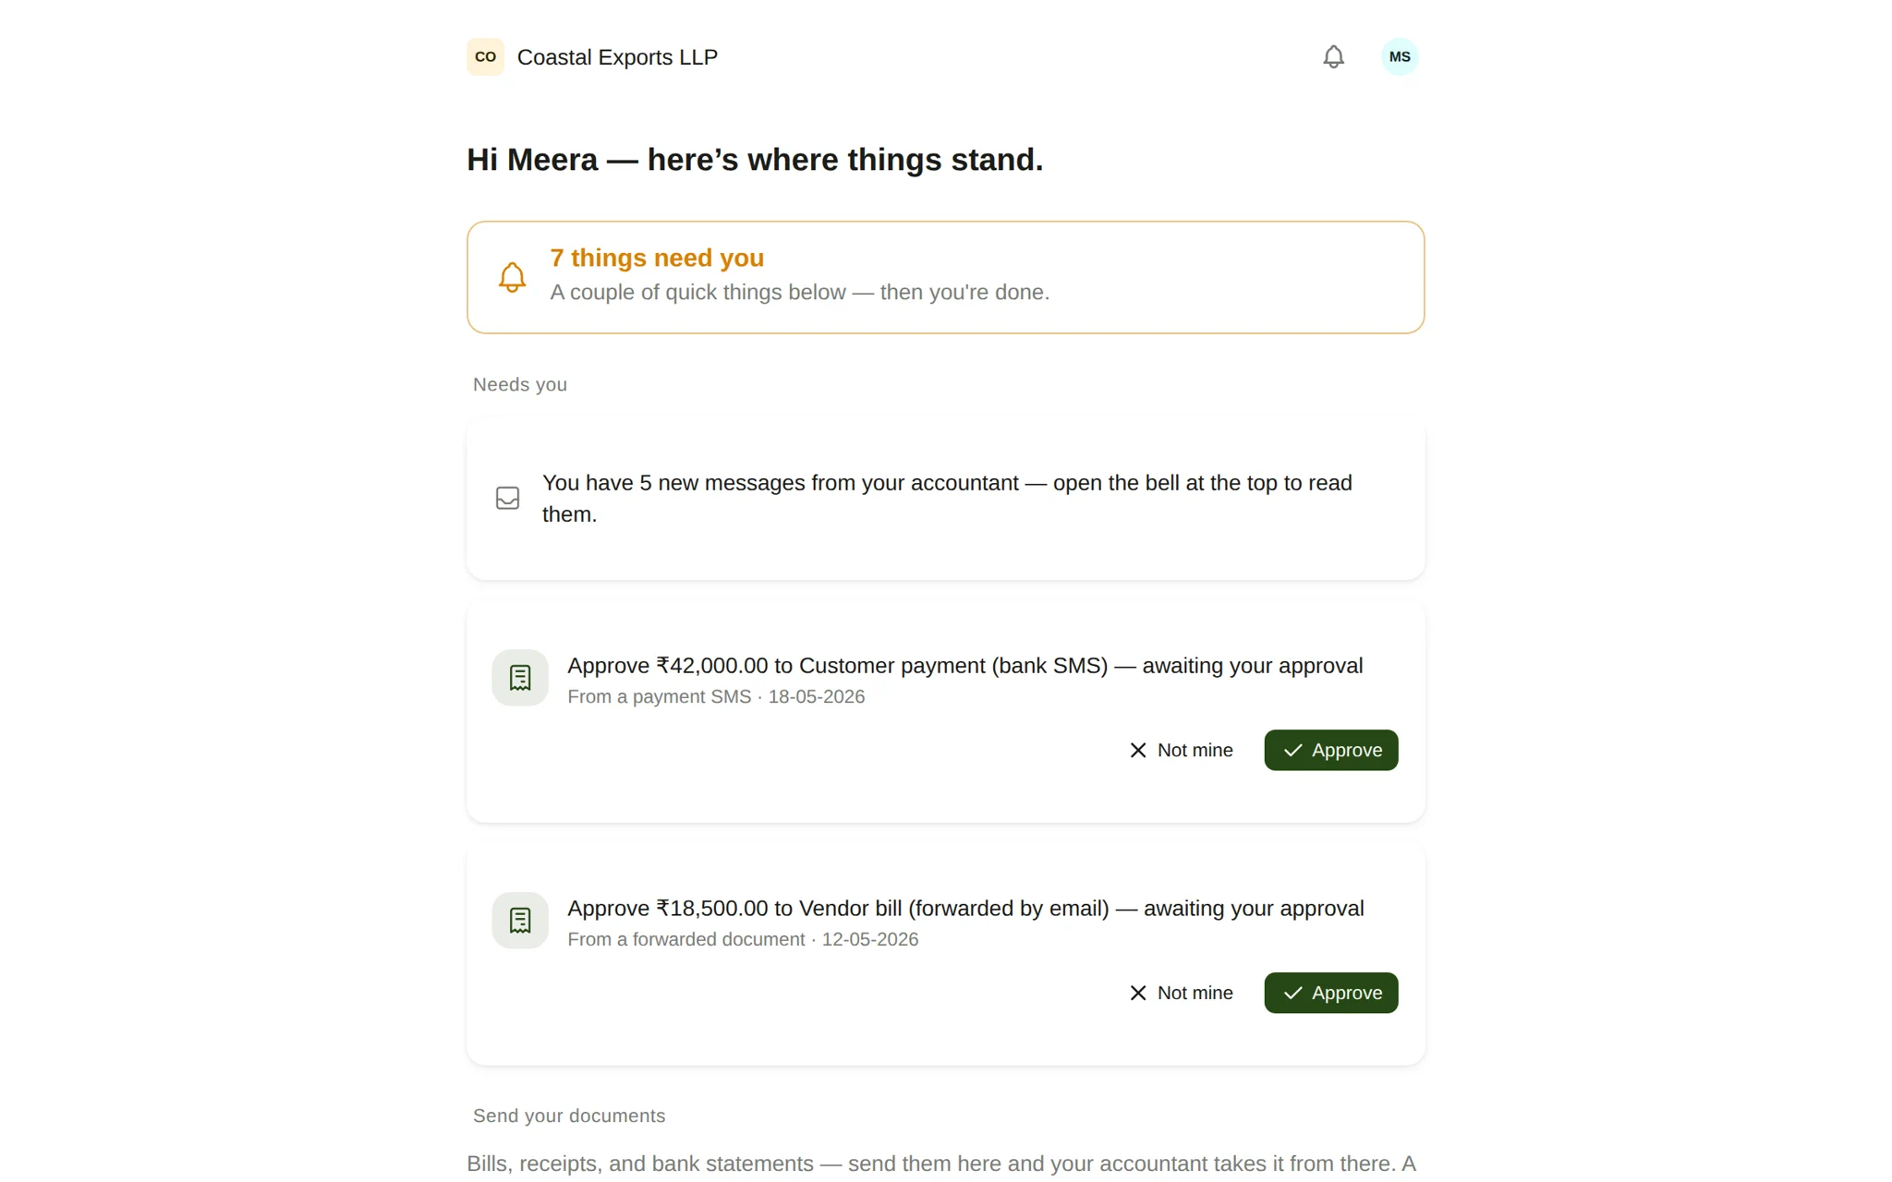Click the 'Needs you' section label
Screen dimensions: 1892x1182
(x=520, y=385)
